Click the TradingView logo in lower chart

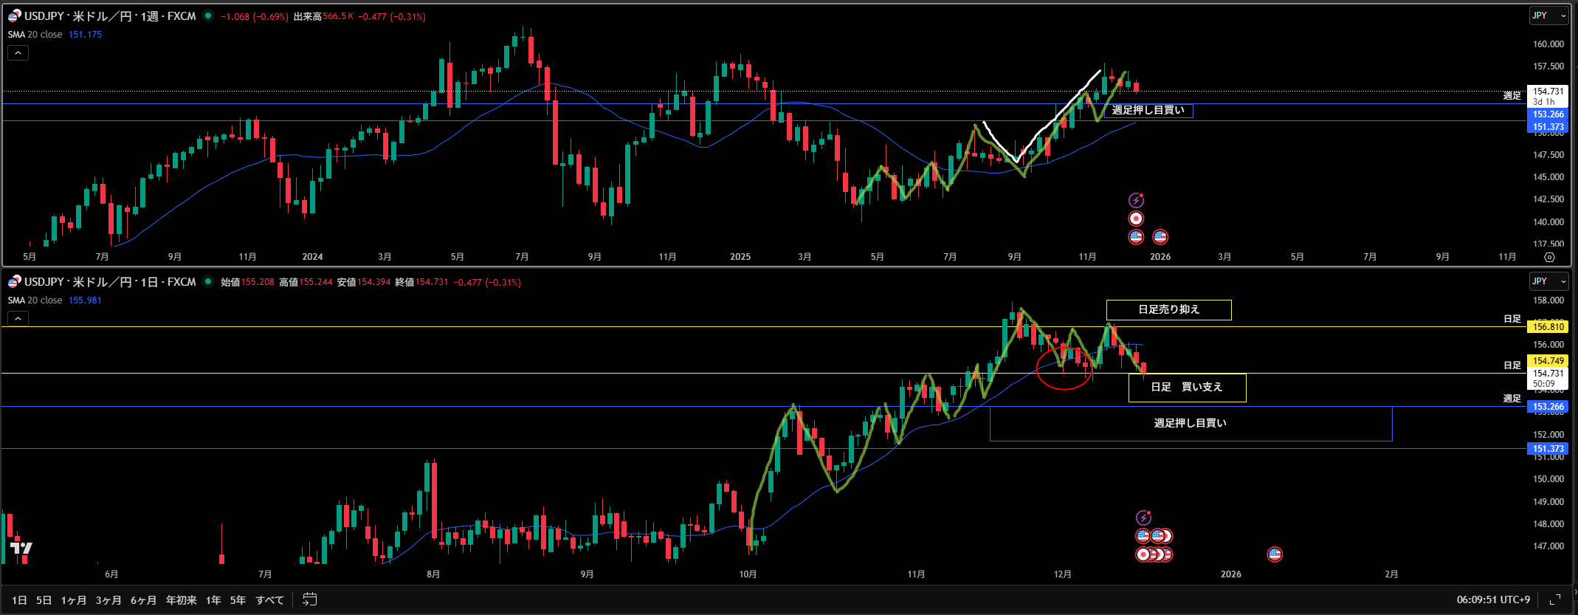coord(21,548)
